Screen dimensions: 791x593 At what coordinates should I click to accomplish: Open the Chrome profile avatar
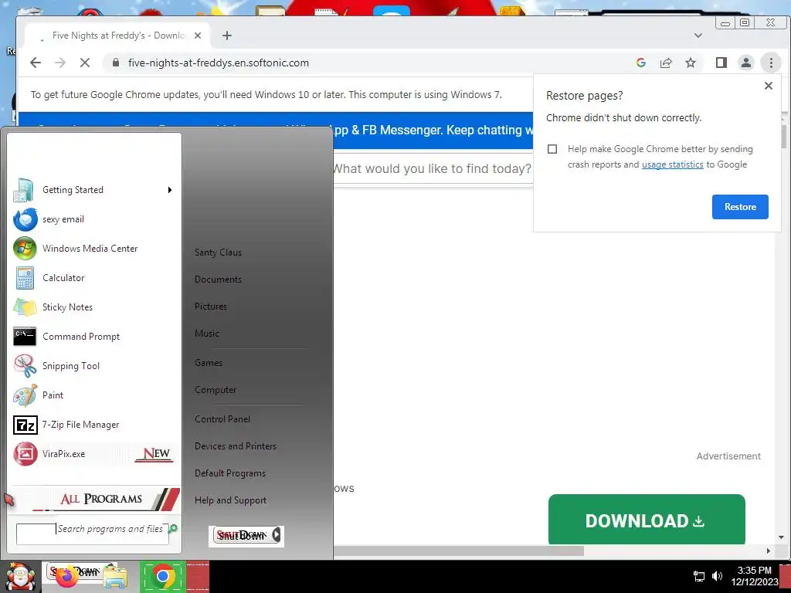tap(746, 63)
